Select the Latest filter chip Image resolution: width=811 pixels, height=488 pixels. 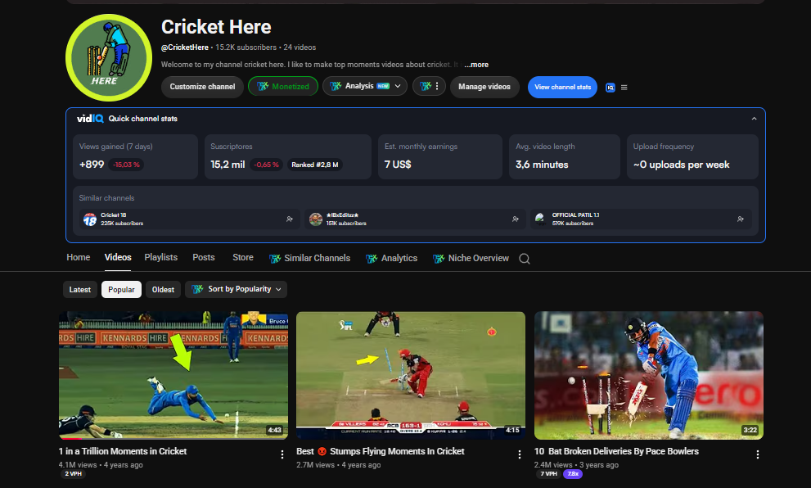pyautogui.click(x=80, y=289)
